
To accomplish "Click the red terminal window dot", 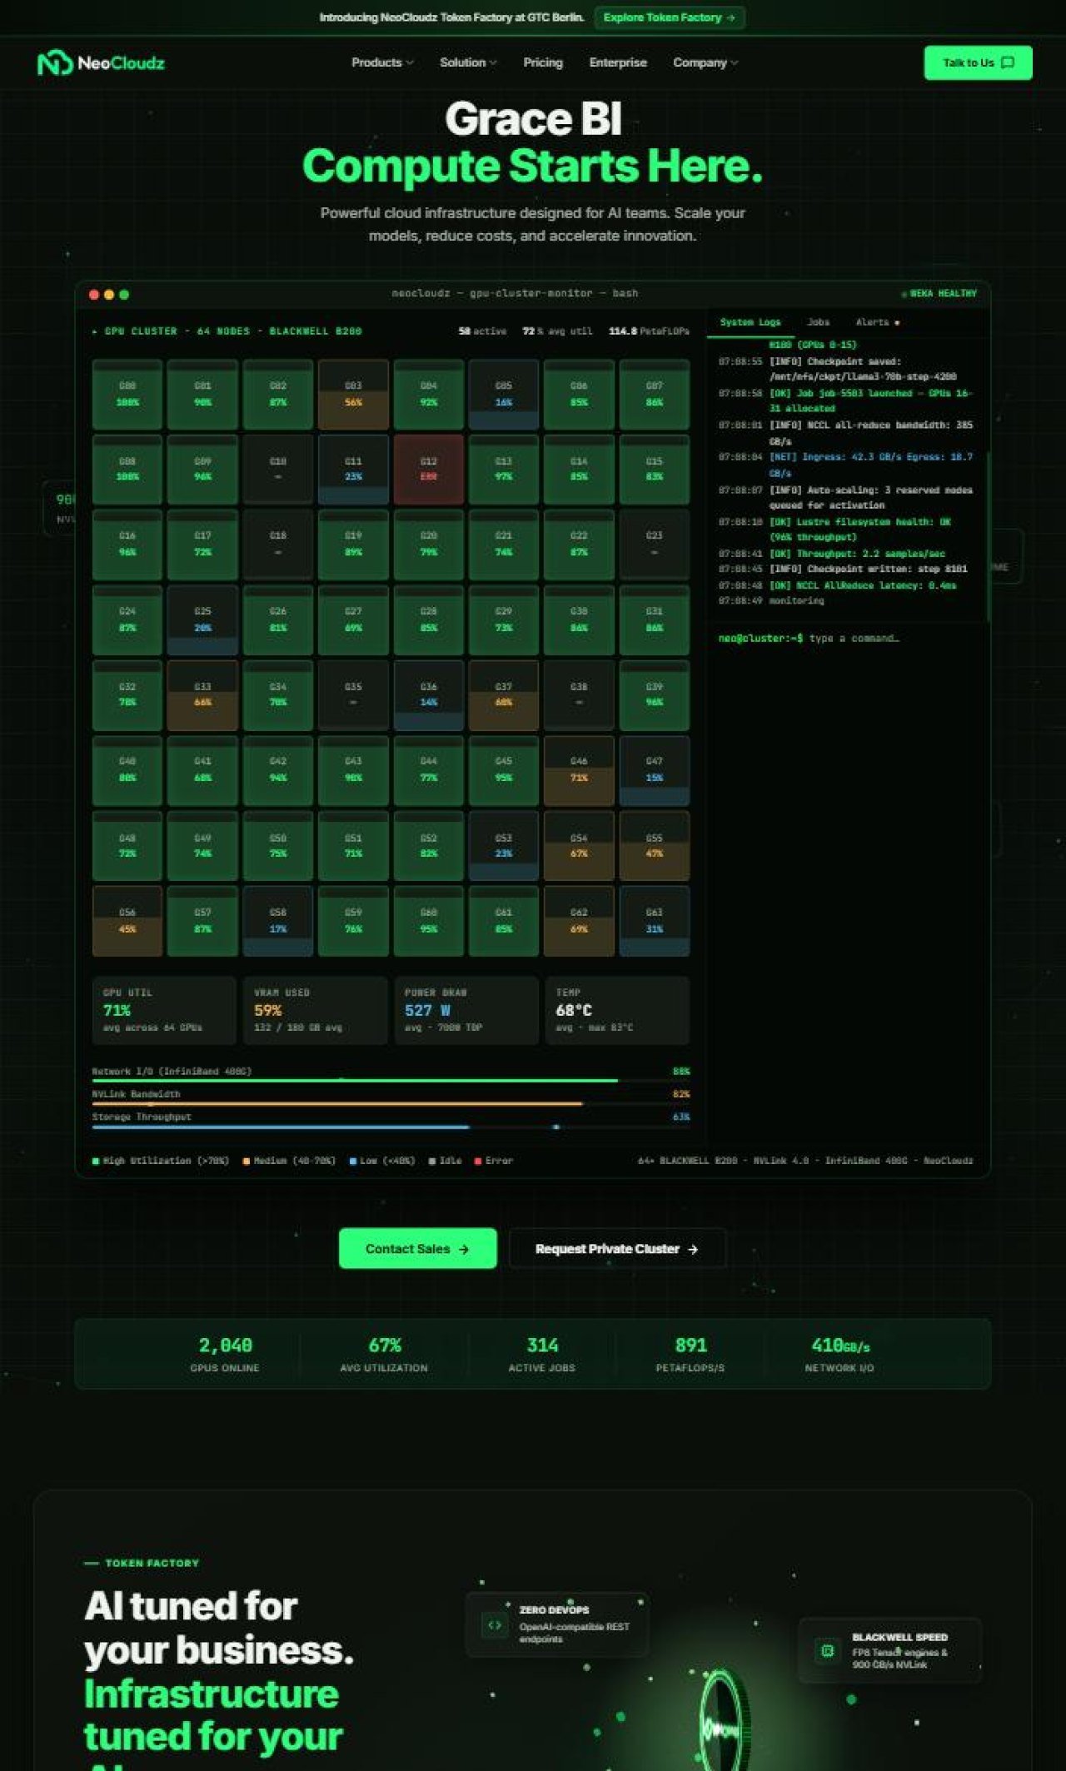I will coord(94,295).
